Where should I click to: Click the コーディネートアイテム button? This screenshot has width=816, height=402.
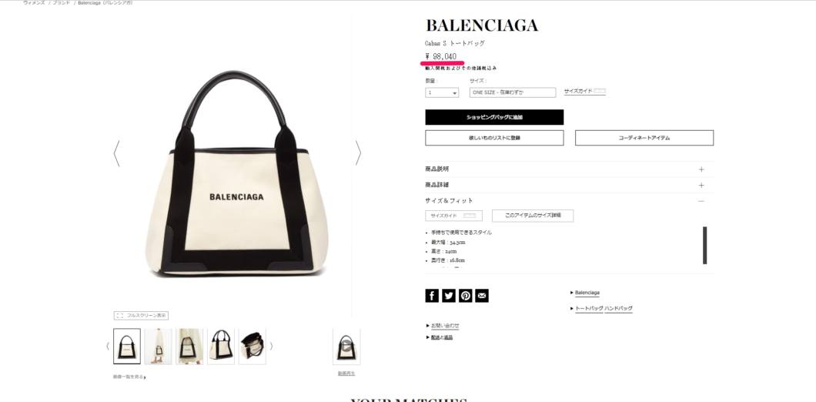644,138
